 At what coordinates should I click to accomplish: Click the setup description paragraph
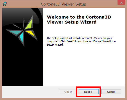tap(81, 41)
